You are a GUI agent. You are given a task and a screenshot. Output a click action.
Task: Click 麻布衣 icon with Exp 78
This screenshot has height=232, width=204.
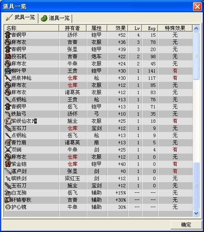click(8, 42)
